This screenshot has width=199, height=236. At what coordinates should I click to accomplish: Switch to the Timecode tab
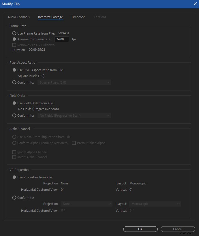coord(78,17)
